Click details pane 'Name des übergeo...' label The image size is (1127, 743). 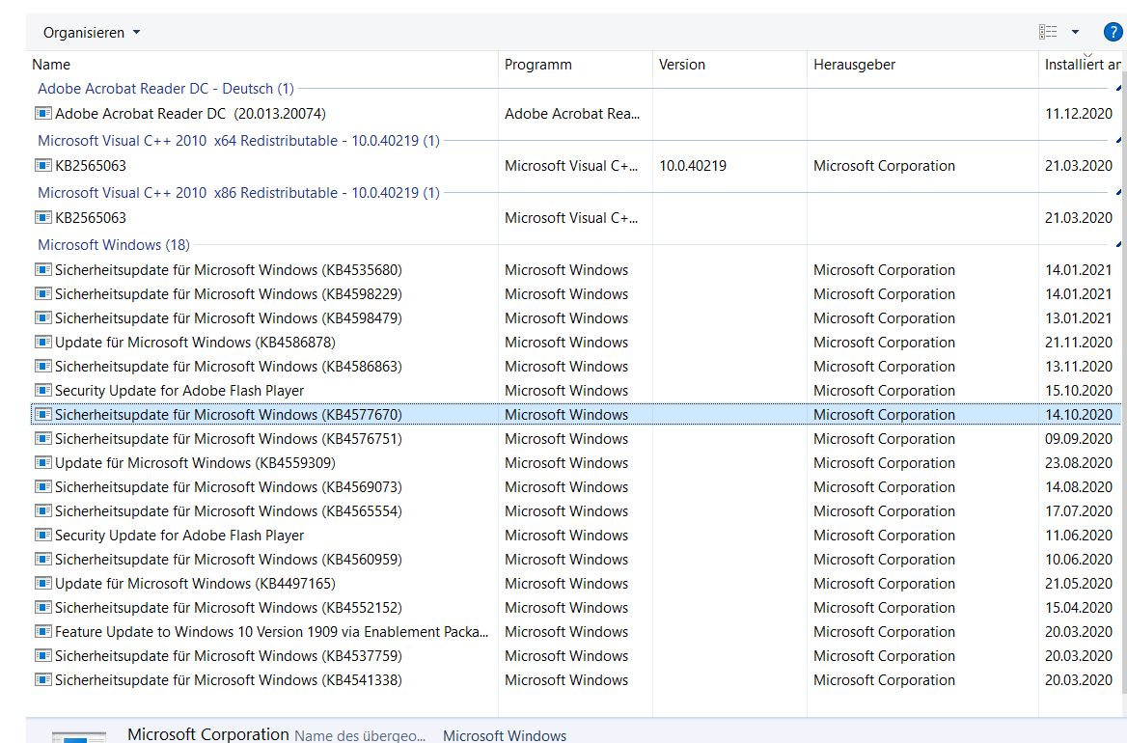(360, 736)
